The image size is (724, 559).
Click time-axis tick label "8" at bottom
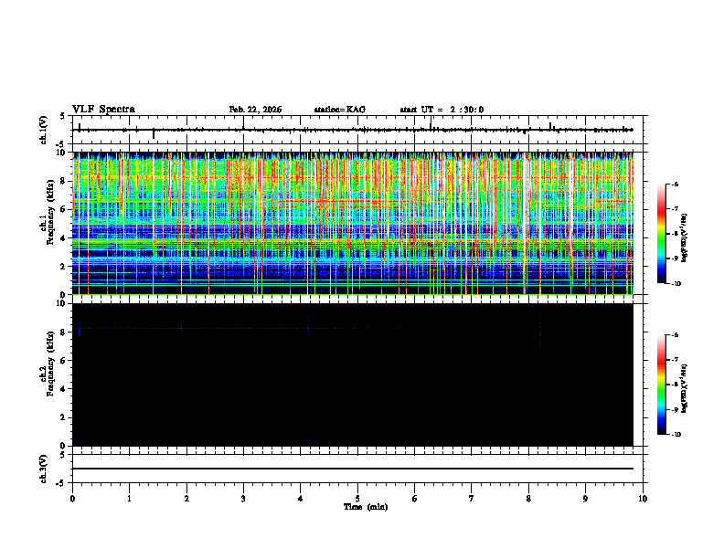click(528, 499)
